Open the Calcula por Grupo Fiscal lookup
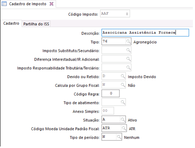 click(123, 85)
